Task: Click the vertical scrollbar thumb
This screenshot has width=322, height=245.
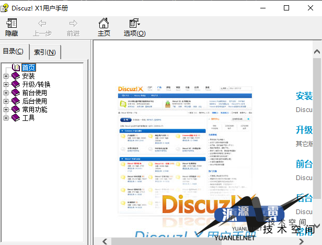Action: (x=317, y=128)
